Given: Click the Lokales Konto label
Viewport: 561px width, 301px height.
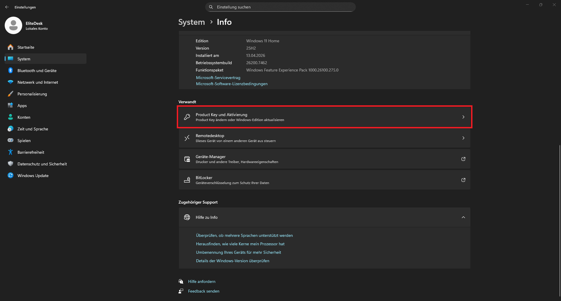Looking at the screenshot, I should click(37, 29).
